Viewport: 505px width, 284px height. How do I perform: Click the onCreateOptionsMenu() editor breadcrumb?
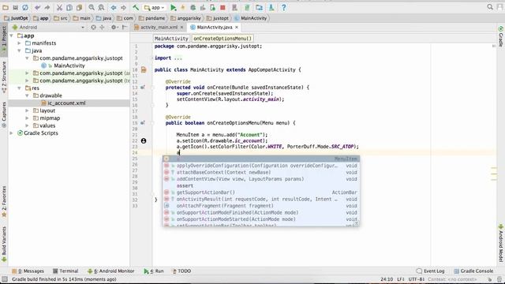point(223,39)
